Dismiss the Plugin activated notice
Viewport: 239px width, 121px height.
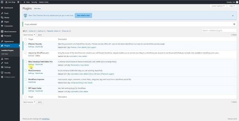pyautogui.click(x=234, y=24)
